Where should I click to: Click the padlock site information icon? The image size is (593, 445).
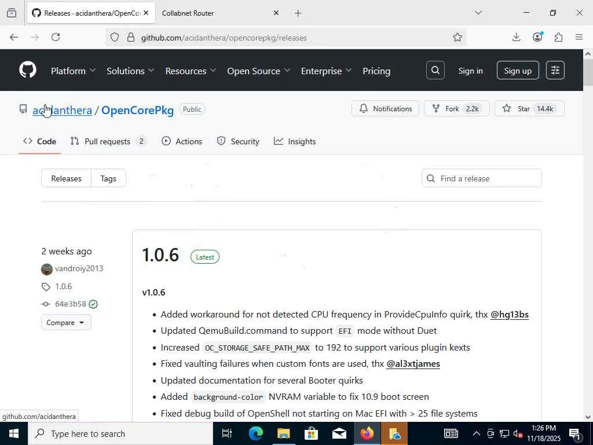pyautogui.click(x=131, y=38)
